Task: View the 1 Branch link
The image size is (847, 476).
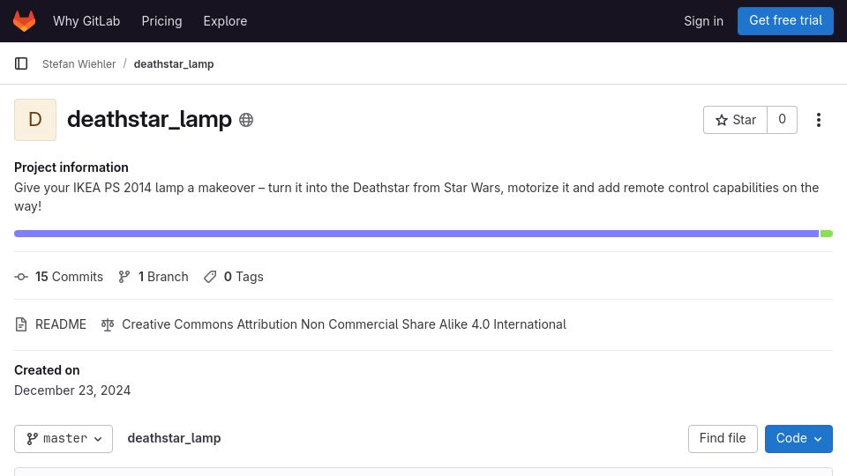Action: pyautogui.click(x=154, y=277)
